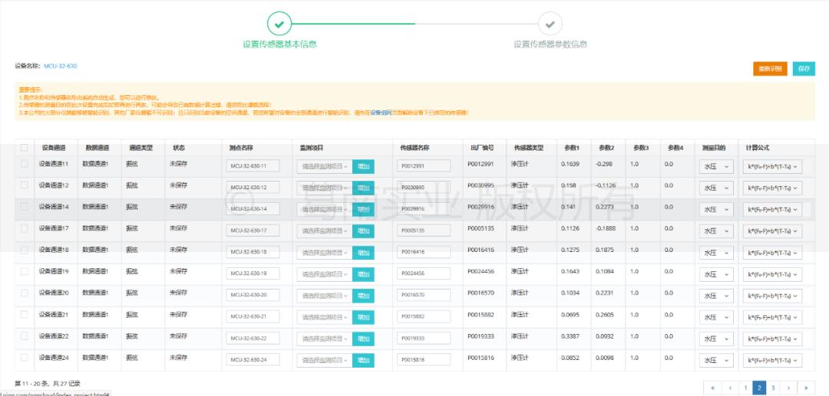This screenshot has height=396, width=829.
Task: Check the row for 设备通道17
Action: (25, 228)
